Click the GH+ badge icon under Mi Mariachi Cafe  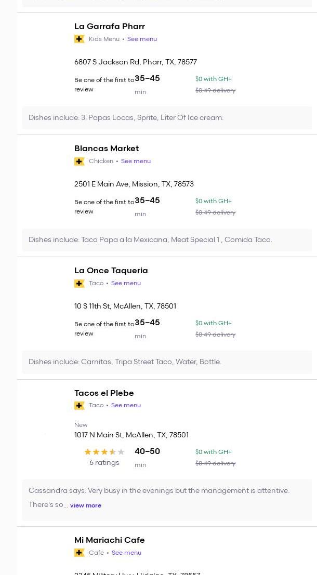pos(79,553)
